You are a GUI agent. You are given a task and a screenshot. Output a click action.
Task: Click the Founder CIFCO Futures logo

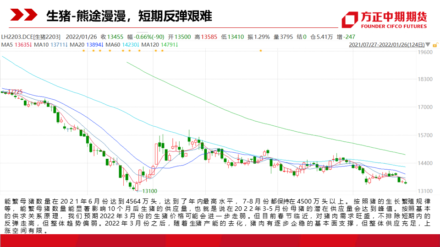385,19
